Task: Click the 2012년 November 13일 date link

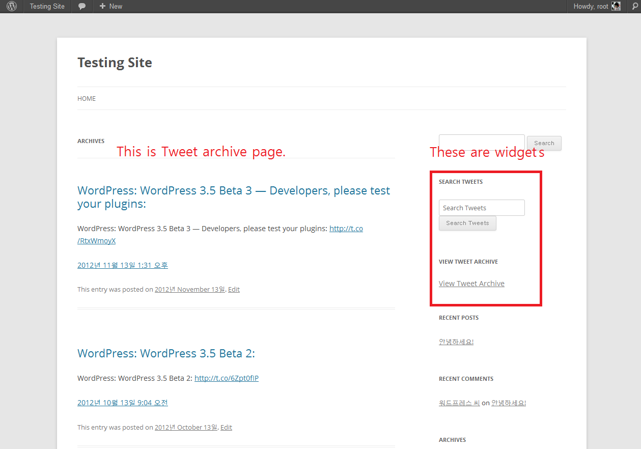Action: pos(190,289)
